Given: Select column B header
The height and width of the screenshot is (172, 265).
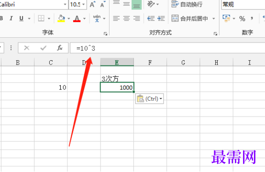Looking at the screenshot, I should (x=18, y=63).
